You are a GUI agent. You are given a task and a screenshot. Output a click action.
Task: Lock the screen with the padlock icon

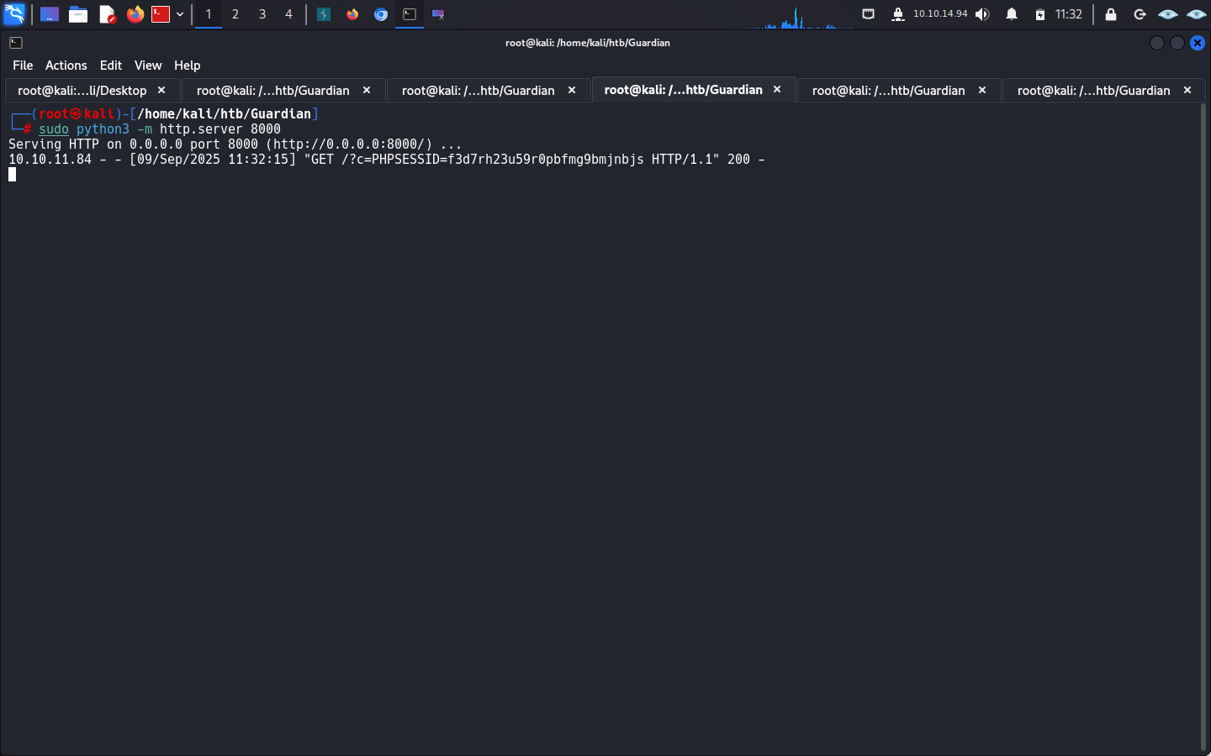click(1111, 14)
